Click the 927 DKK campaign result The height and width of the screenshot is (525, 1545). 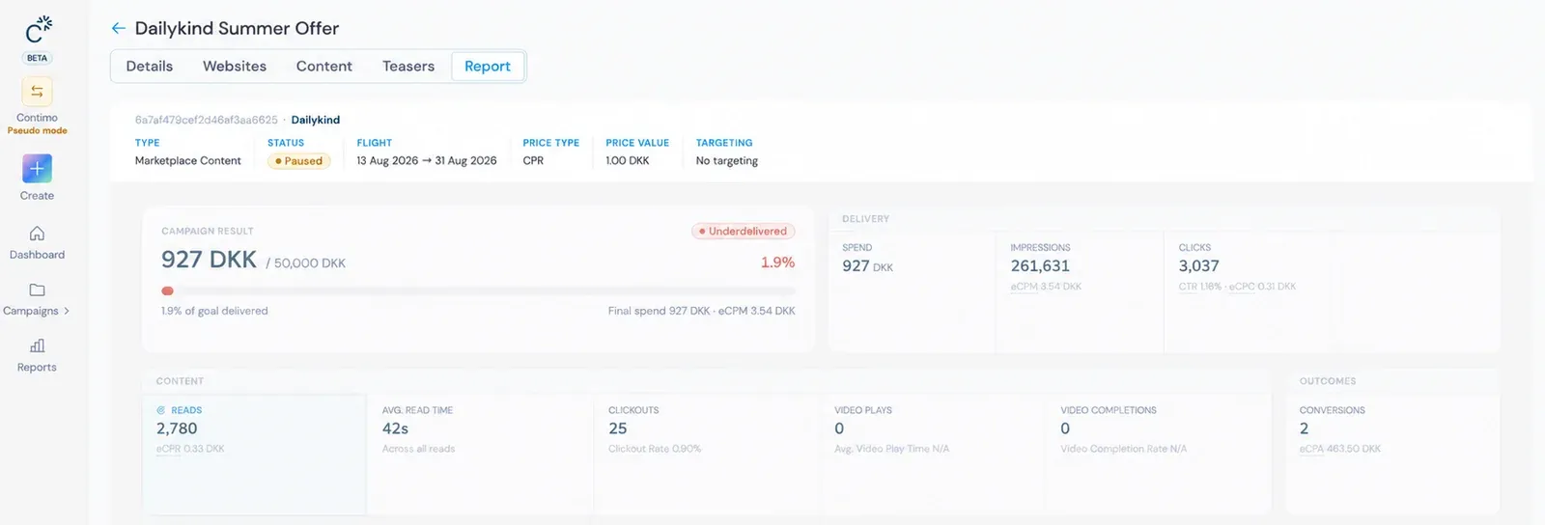209,260
